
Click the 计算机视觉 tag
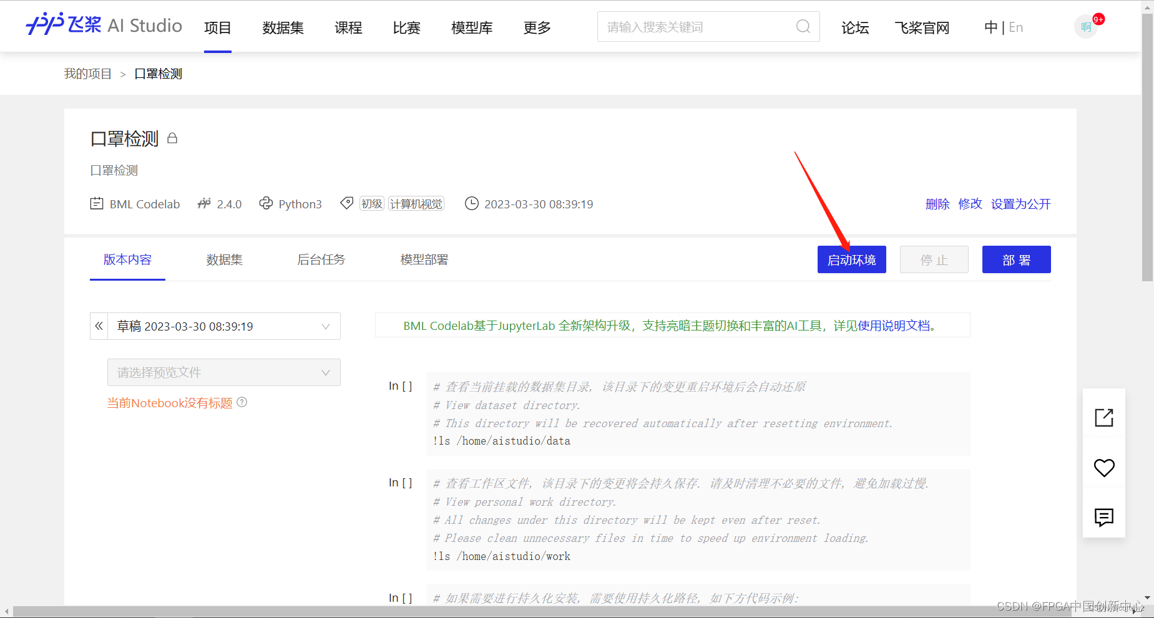pos(416,204)
